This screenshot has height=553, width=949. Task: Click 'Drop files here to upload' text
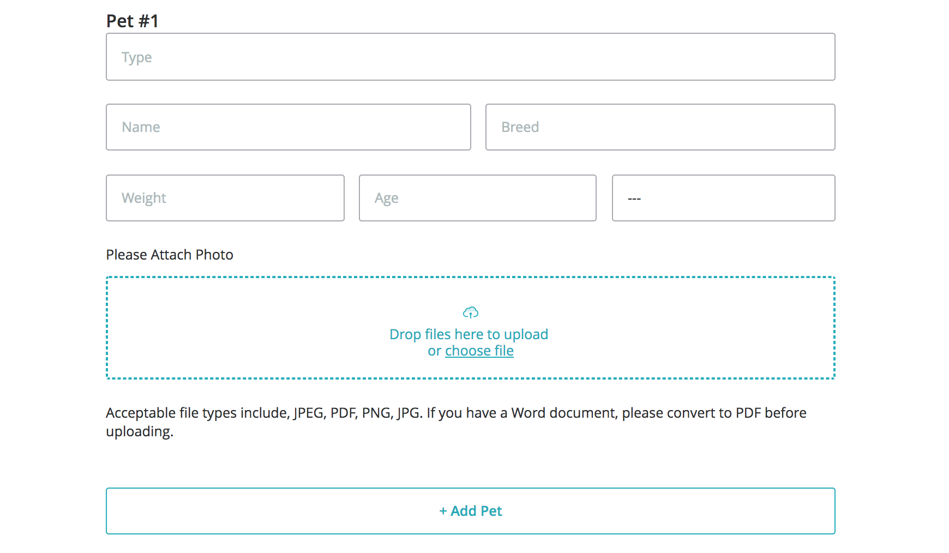(469, 334)
